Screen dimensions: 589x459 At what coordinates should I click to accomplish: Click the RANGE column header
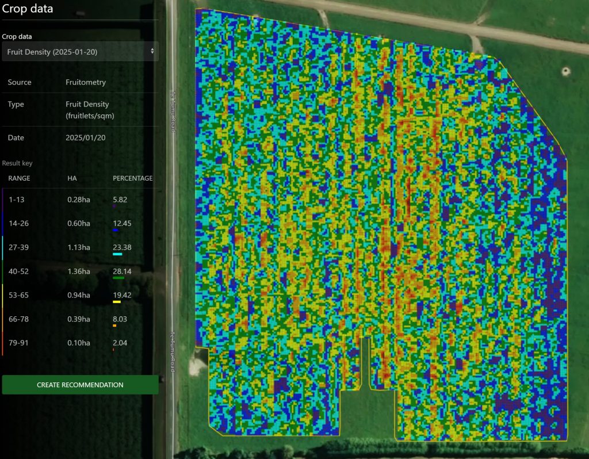click(19, 178)
